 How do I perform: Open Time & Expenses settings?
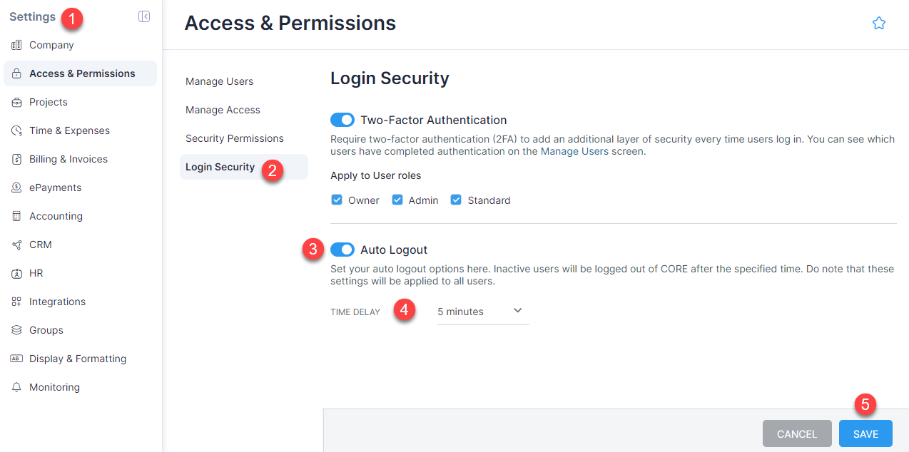click(69, 130)
